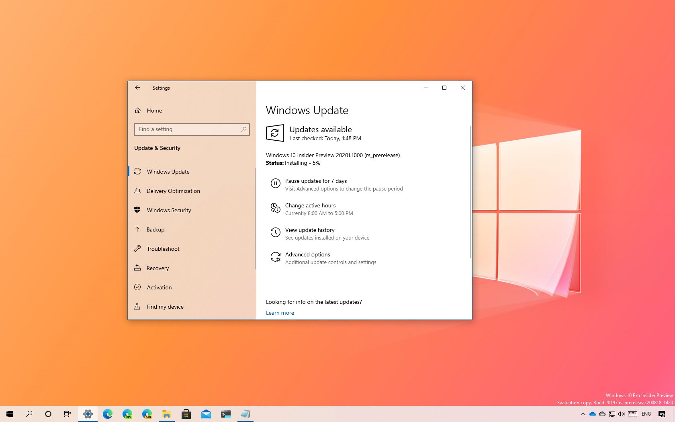Click the sidebar navigation scrollbar
Viewport: 675px width, 422px height.
point(255,219)
